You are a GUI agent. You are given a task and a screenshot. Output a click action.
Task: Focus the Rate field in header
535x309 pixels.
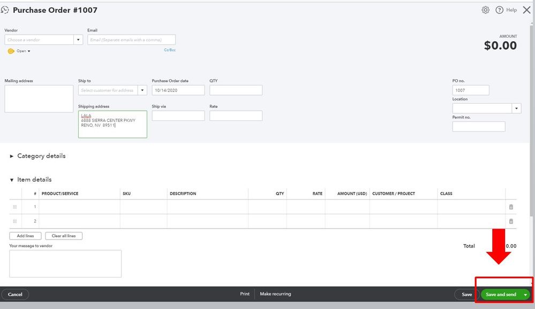pos(236,116)
